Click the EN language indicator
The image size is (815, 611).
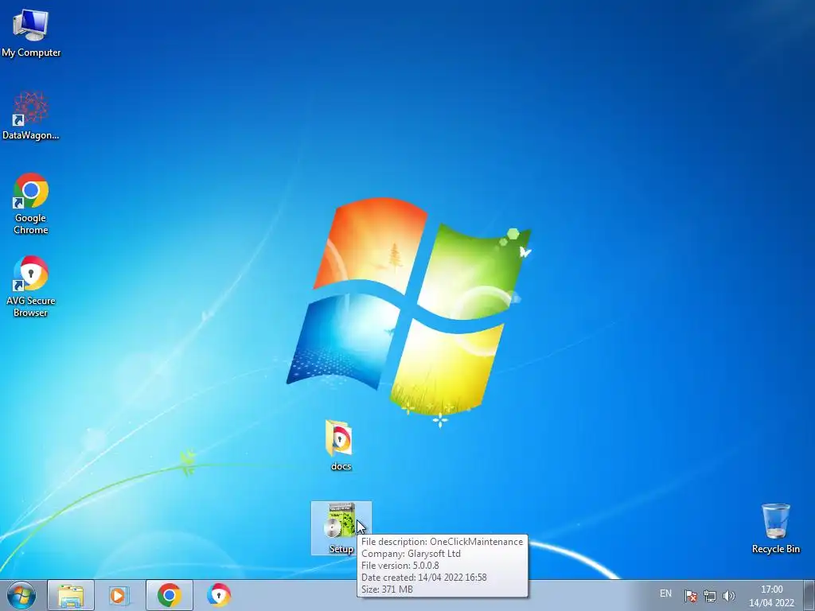(665, 593)
